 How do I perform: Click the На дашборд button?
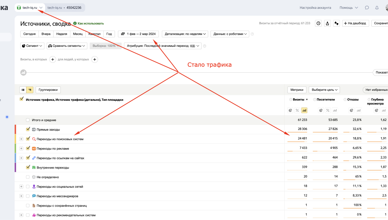coord(355,23)
